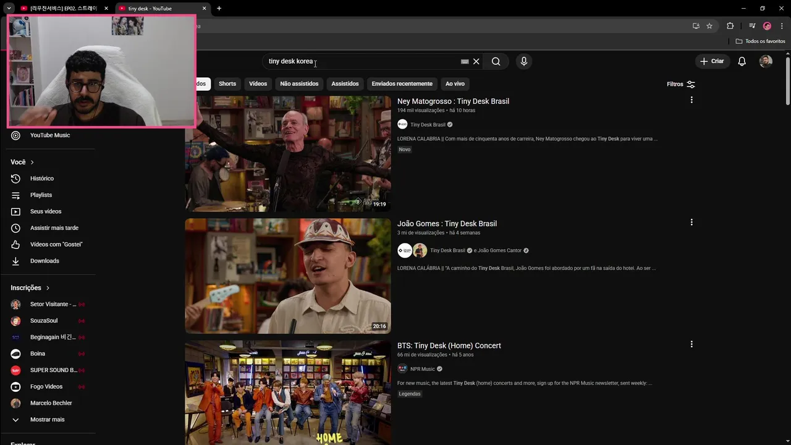Select the Não assistidos filter chip
791x445 pixels.
pos(299,84)
